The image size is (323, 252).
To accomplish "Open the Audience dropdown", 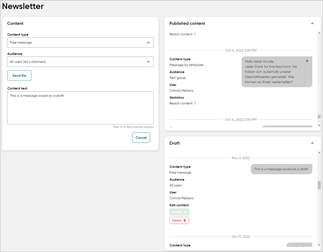I will point(80,62).
